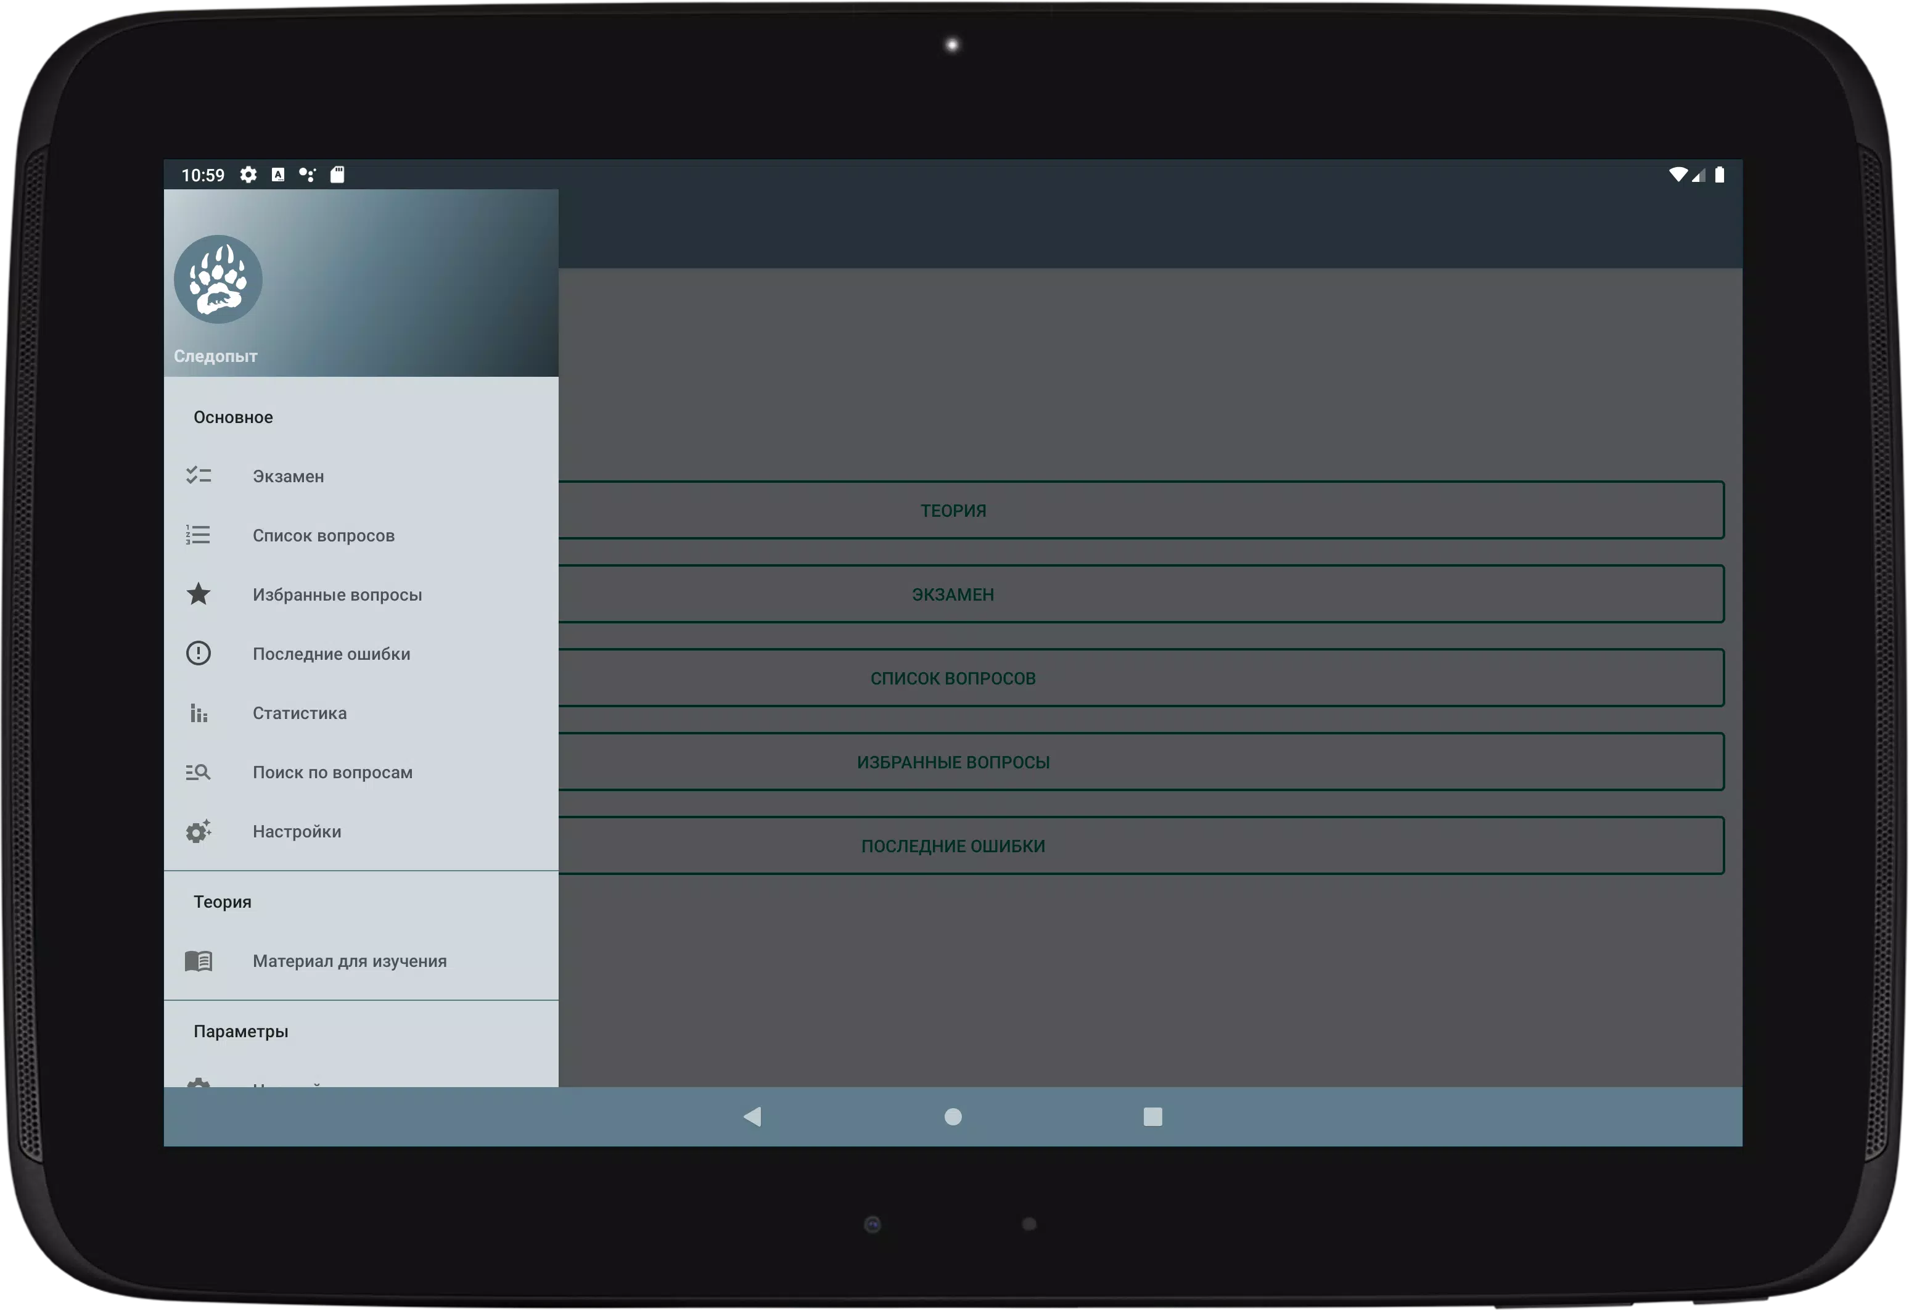Viewport: 1909px width, 1311px height.
Task: Tap the Android back navigation button
Action: point(752,1116)
